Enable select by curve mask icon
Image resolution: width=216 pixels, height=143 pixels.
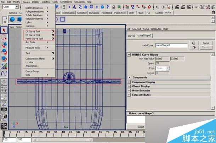80,7
